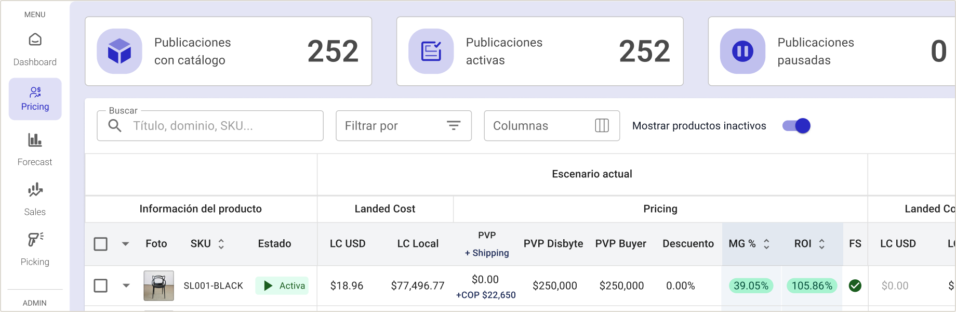Open the Columnas selector

[552, 125]
